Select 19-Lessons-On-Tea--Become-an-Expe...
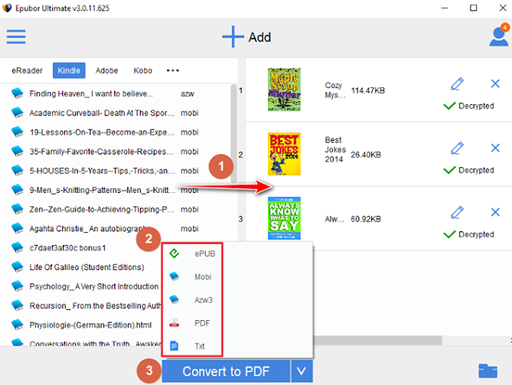The height and width of the screenshot is (385, 512). click(102, 132)
